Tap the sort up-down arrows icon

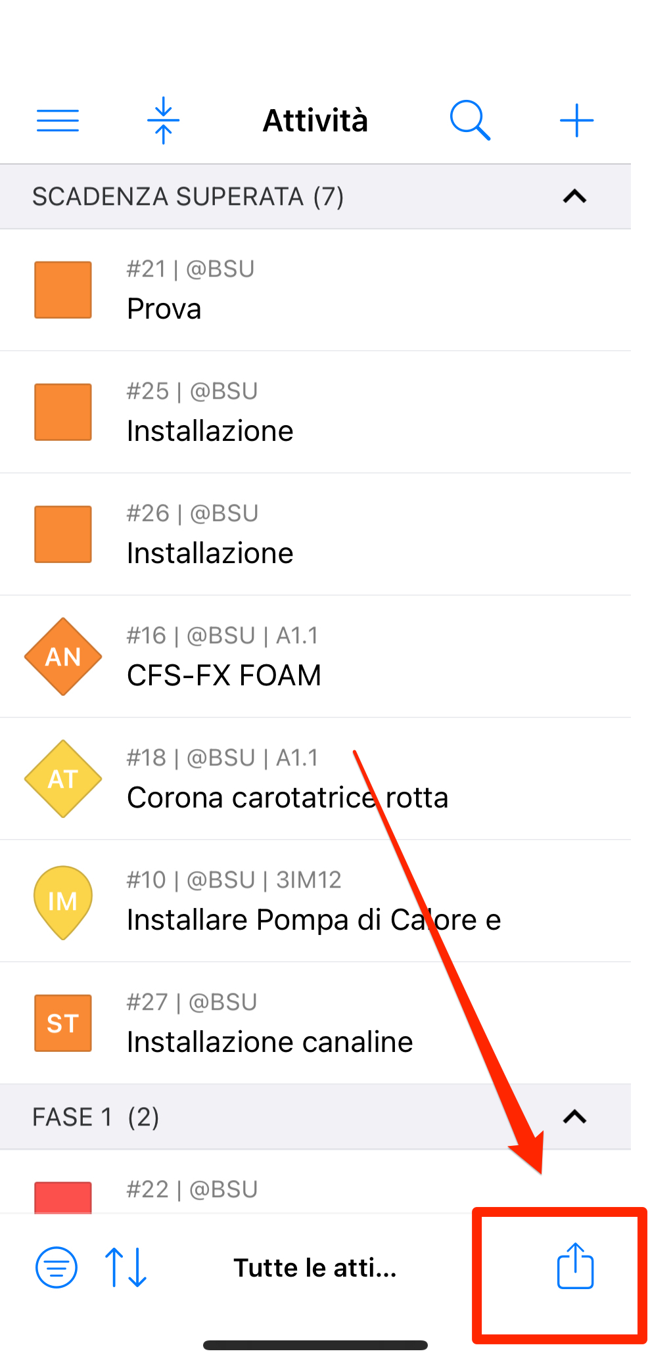126,1267
